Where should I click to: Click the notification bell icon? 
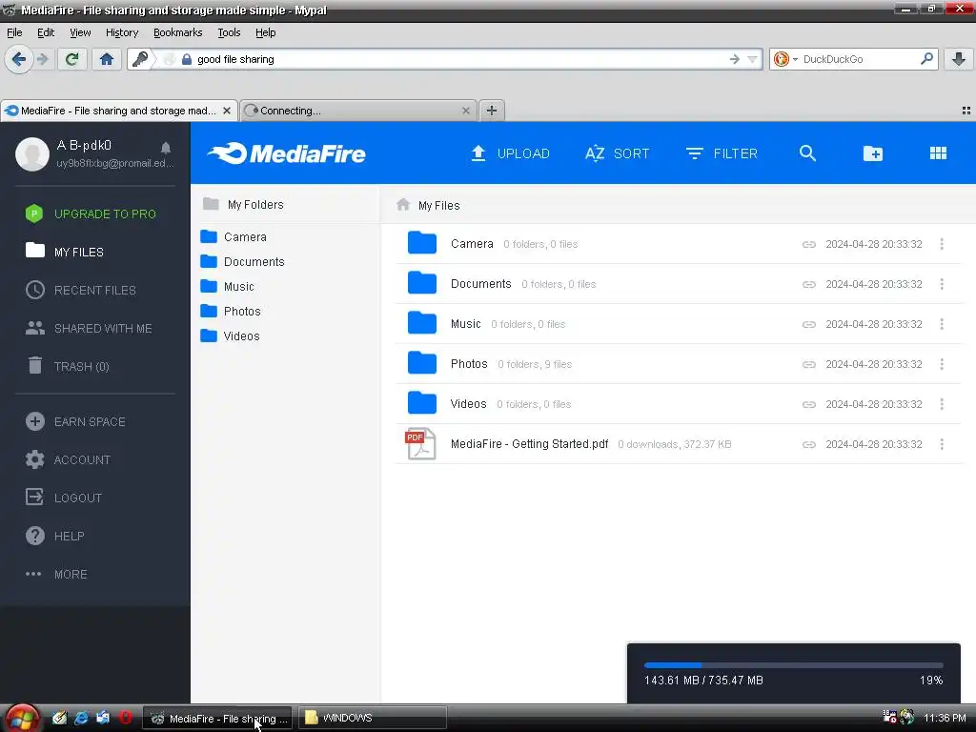tap(166, 148)
